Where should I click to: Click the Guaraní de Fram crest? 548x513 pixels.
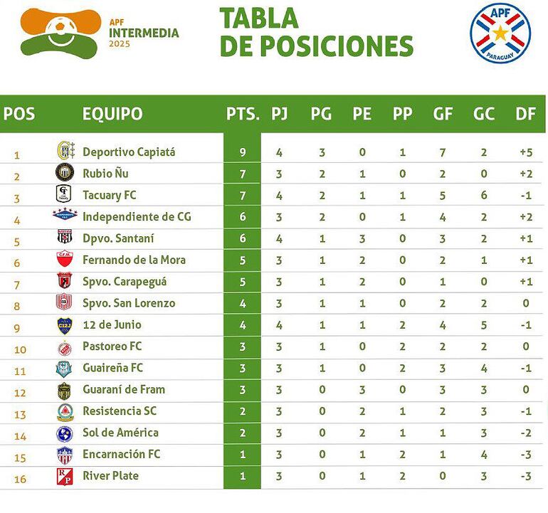click(65, 390)
